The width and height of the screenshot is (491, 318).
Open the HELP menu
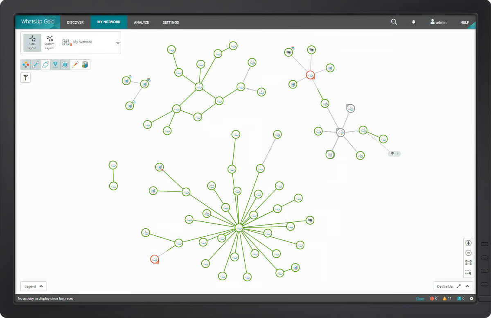[464, 23]
